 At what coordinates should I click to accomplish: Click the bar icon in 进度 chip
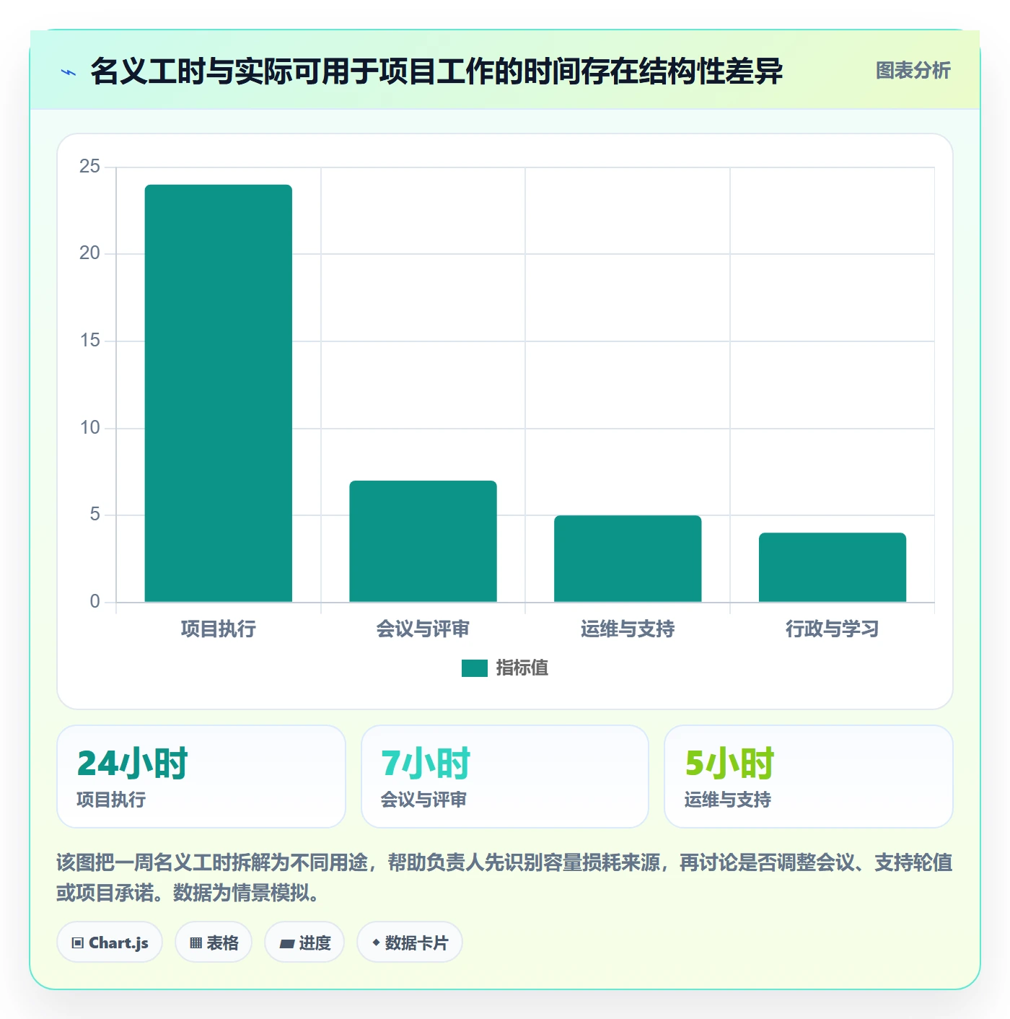click(x=286, y=944)
